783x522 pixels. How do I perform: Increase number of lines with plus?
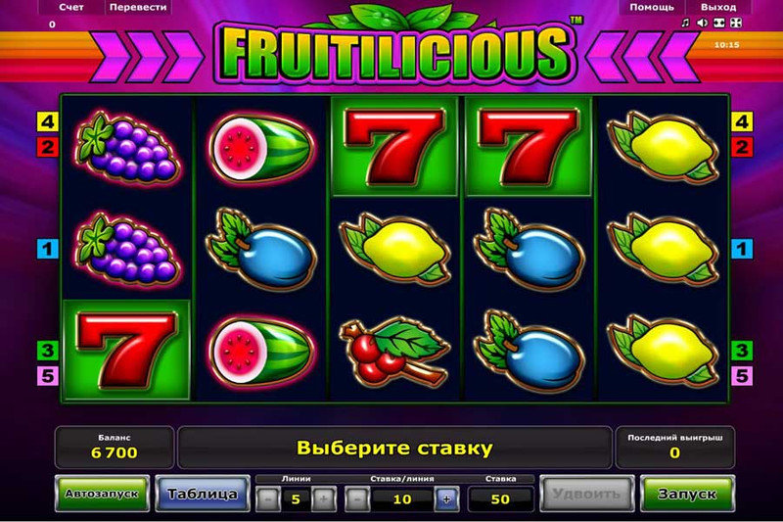(323, 498)
